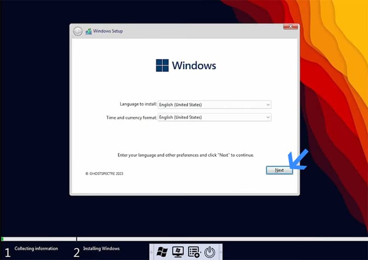
Task: Open the Language to install dropdown
Action: point(214,105)
